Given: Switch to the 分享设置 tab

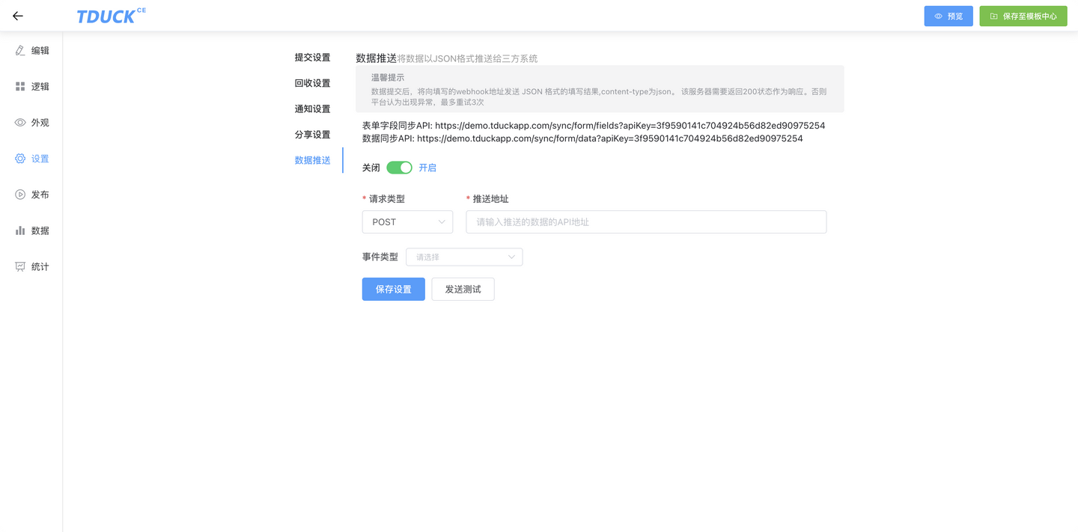Looking at the screenshot, I should [312, 135].
